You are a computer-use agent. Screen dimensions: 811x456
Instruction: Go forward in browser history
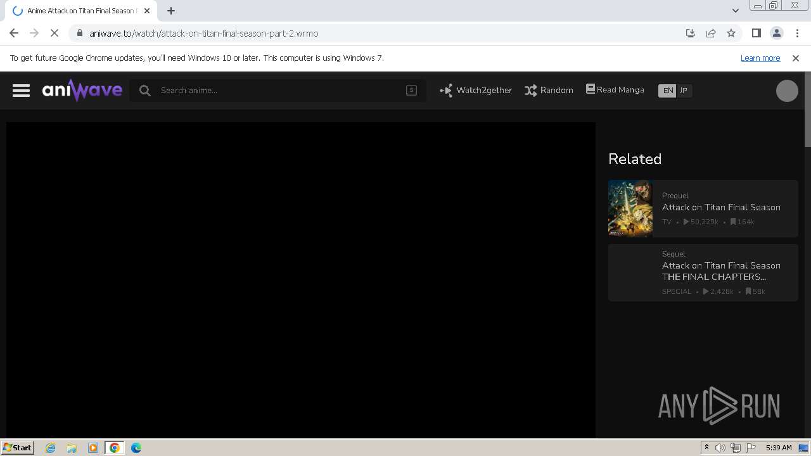coord(34,33)
